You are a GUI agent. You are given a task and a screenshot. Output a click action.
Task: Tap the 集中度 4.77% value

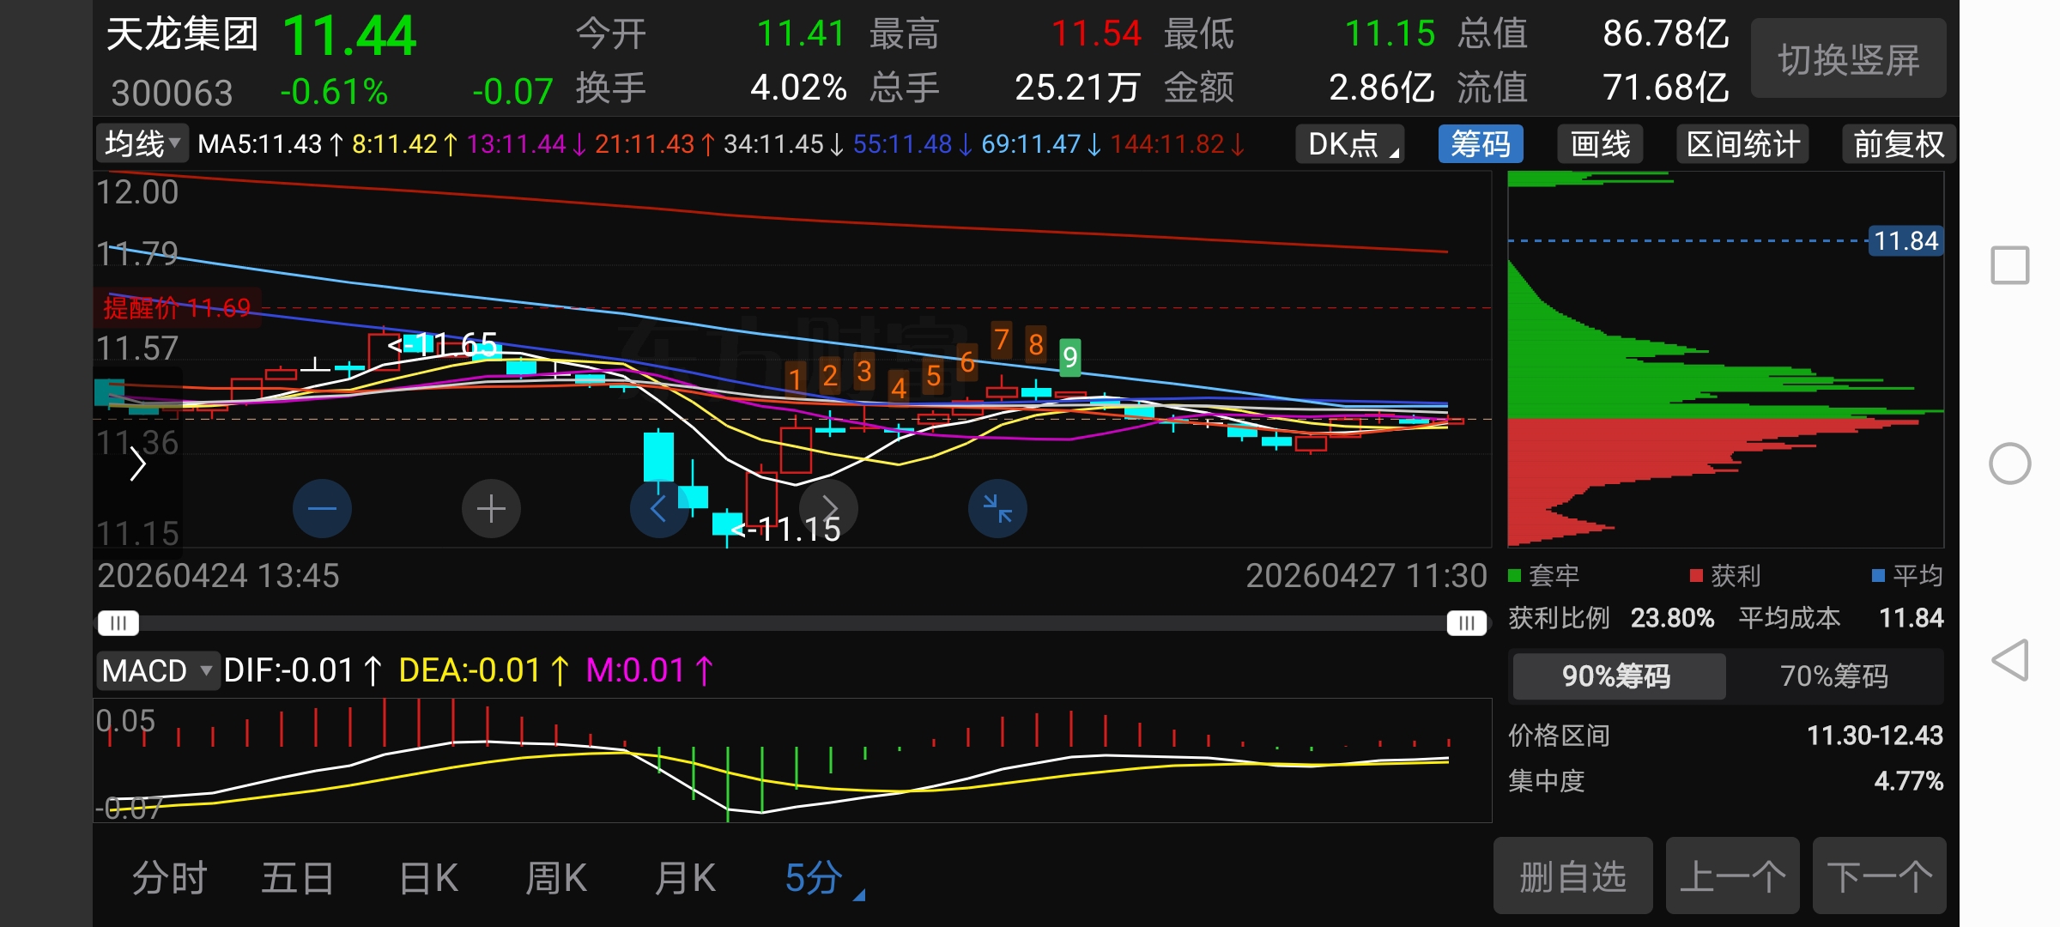[x=1908, y=781]
